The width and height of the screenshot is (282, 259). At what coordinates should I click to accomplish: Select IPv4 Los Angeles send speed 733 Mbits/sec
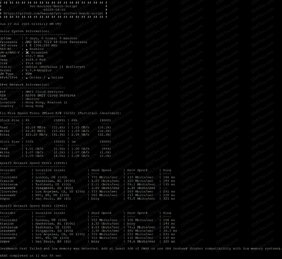point(104,192)
